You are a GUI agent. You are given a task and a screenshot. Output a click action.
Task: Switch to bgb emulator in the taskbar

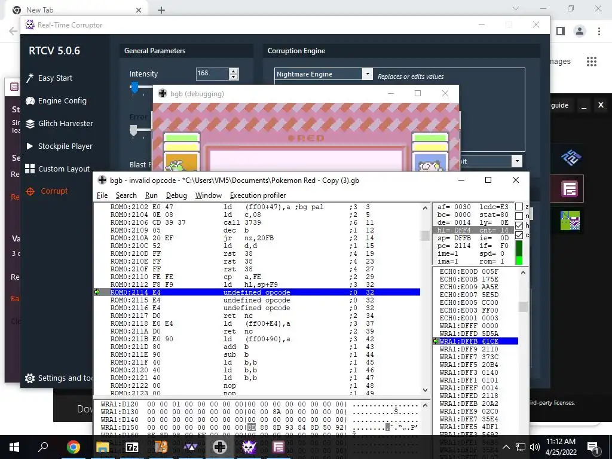pos(220,447)
